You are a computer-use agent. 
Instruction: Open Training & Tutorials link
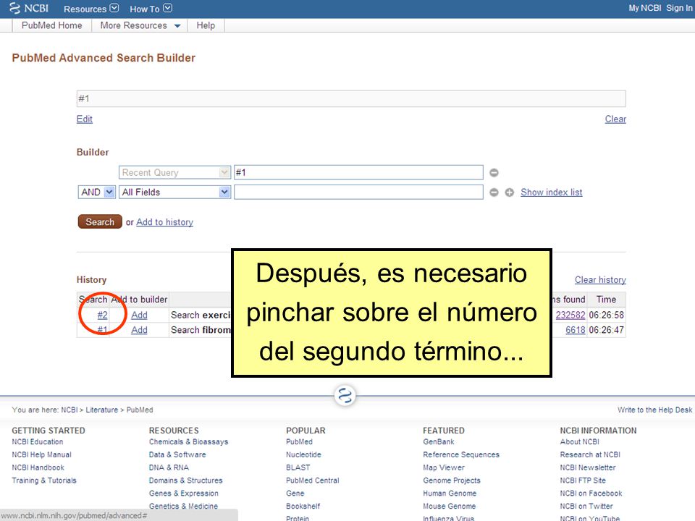44,480
